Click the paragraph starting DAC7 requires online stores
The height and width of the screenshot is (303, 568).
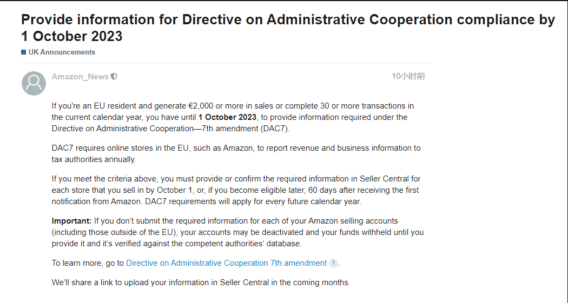(x=236, y=154)
